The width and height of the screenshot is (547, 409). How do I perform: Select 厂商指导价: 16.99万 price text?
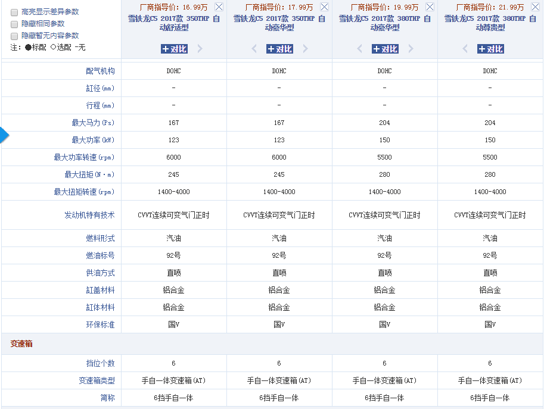[x=173, y=7]
